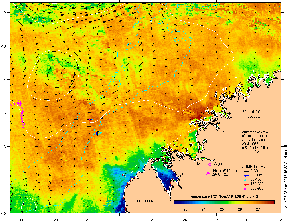Click the '150-300m' depth label
288x223 pixels.
(258, 184)
